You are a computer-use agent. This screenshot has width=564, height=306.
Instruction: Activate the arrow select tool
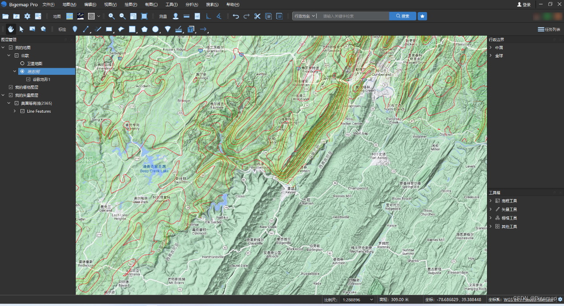click(x=21, y=29)
